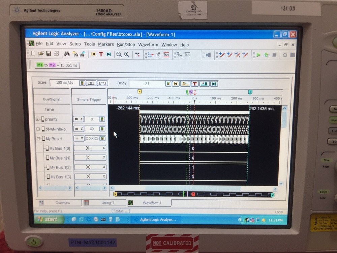
Task: Click the M1 to M2 interval readout
Action: pos(57,65)
